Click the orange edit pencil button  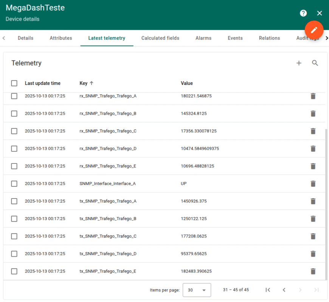click(314, 29)
